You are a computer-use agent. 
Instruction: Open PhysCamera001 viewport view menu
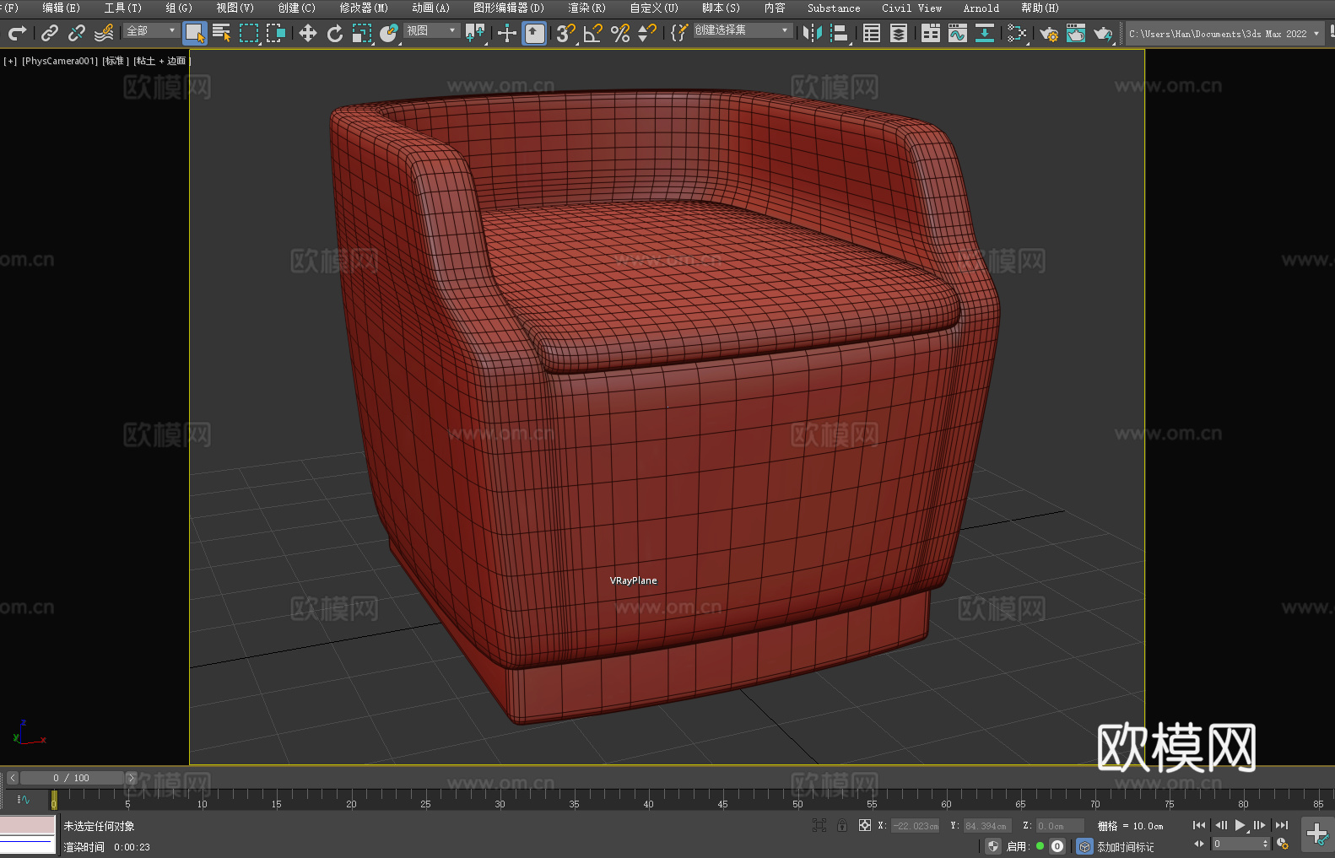pos(60,61)
